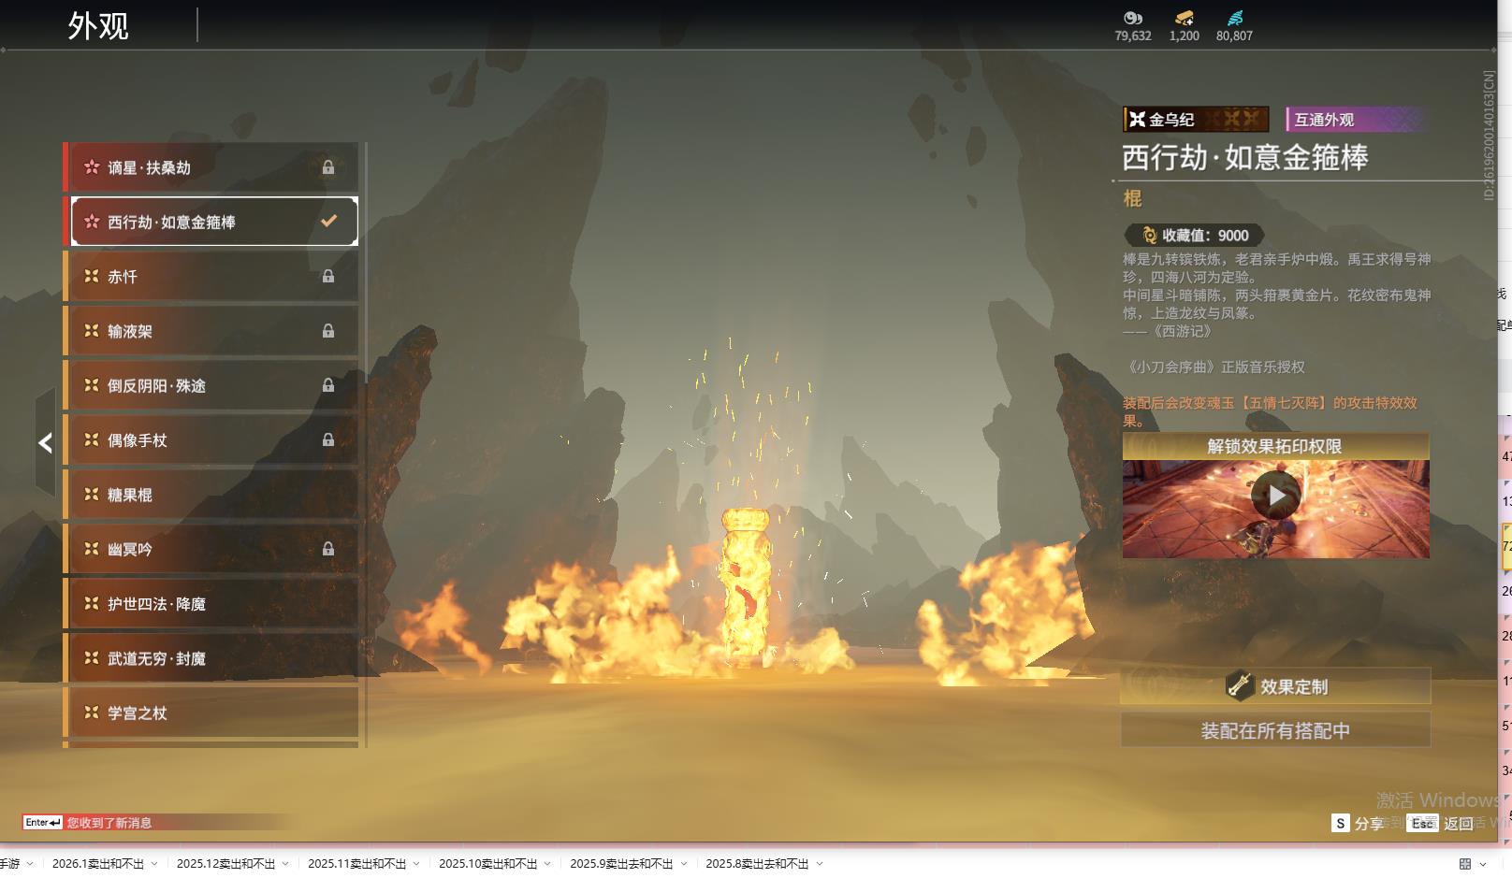
Task: Click the lock icon on 赤忏
Action: coord(328,277)
